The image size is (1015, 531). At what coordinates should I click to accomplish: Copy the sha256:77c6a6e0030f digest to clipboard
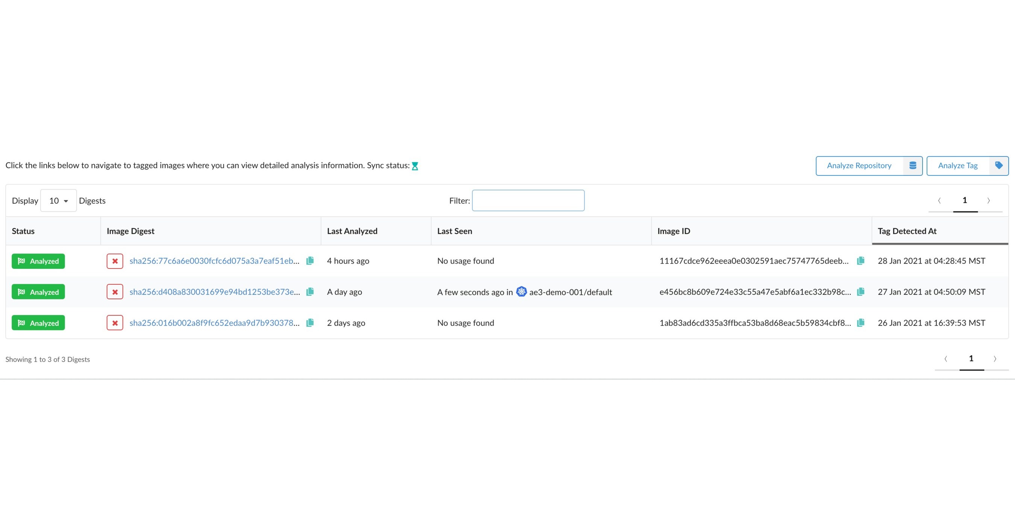click(310, 261)
